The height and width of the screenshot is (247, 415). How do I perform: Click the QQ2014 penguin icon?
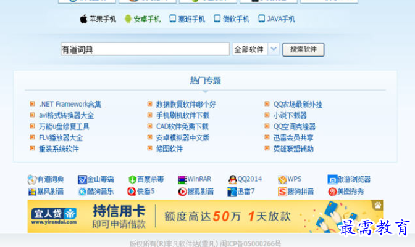[232, 179]
